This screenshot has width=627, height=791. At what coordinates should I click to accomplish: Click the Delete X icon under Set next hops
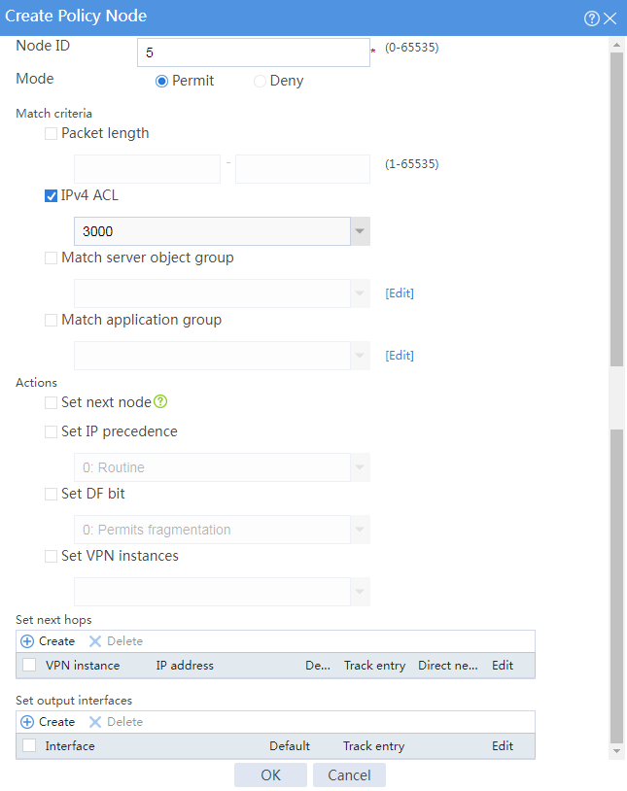tap(95, 641)
